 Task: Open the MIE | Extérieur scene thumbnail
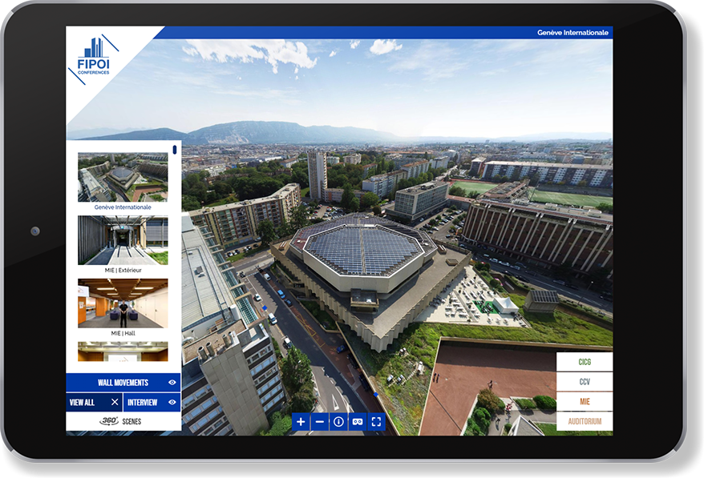click(x=123, y=240)
